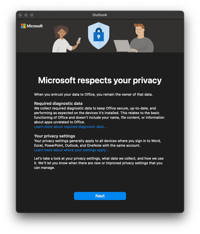
Task: Open Learn more about required diagnostic data link
Action: pyautogui.click(x=70, y=127)
